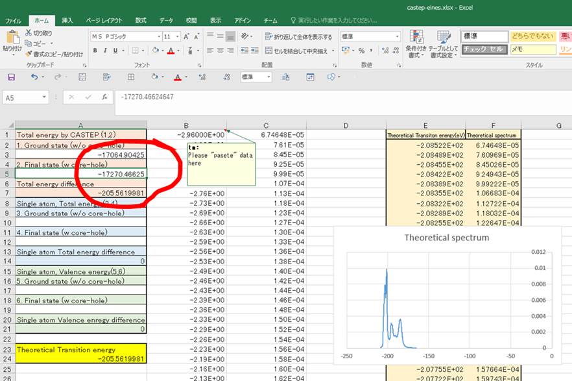The height and width of the screenshot is (381, 572).
Task: Click the Fill Color bucket in the ribbon Font group
Action: click(156, 51)
